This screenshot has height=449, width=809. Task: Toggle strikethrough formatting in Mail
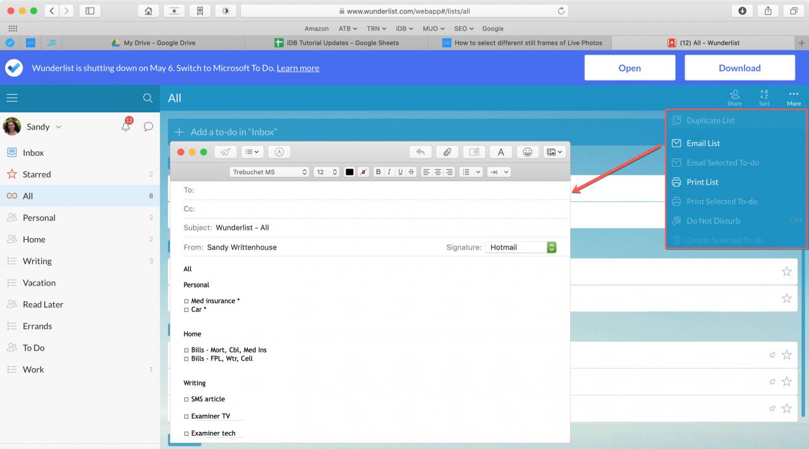tap(411, 172)
